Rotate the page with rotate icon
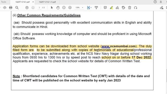The height and width of the screenshot is (94, 167). [x=136, y=8]
